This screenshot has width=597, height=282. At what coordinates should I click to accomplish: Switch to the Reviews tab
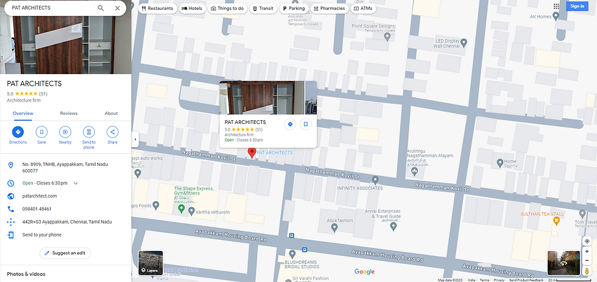point(69,113)
